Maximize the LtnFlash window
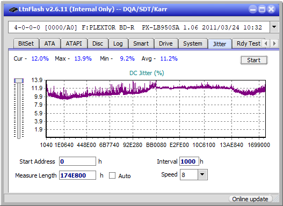This screenshot has height=206, width=283. point(262,9)
